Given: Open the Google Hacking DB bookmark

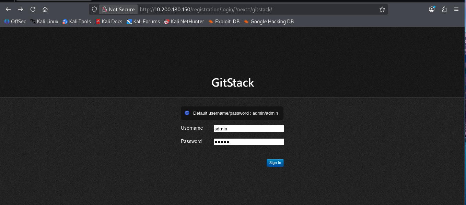Looking at the screenshot, I should [x=269, y=21].
